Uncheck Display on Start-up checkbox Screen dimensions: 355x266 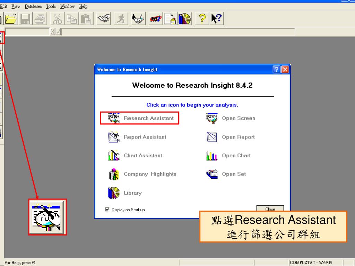pyautogui.click(x=107, y=210)
